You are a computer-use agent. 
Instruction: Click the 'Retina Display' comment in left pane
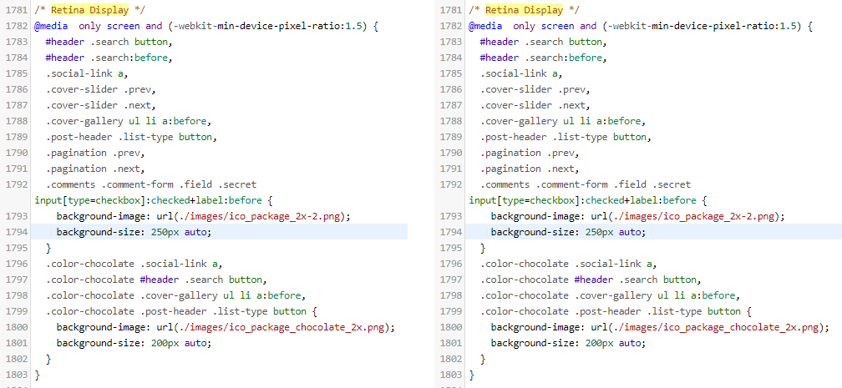click(89, 10)
